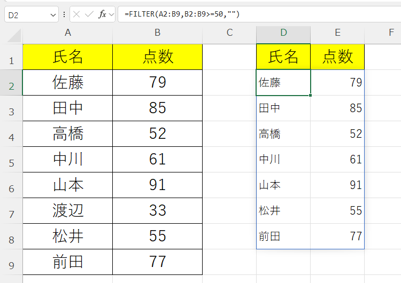Viewport: 401px width, 283px height.
Task: Select cell D8 containing 前田
Action: coord(283,237)
